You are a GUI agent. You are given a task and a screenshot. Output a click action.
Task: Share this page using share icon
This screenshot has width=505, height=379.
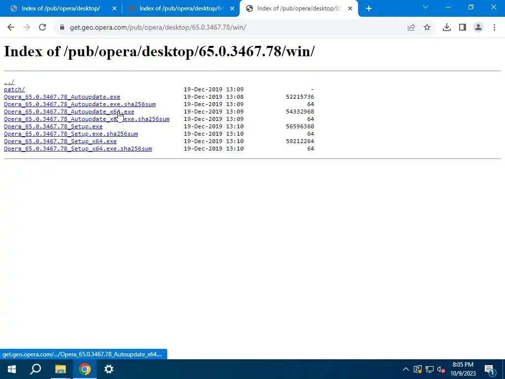click(x=411, y=28)
